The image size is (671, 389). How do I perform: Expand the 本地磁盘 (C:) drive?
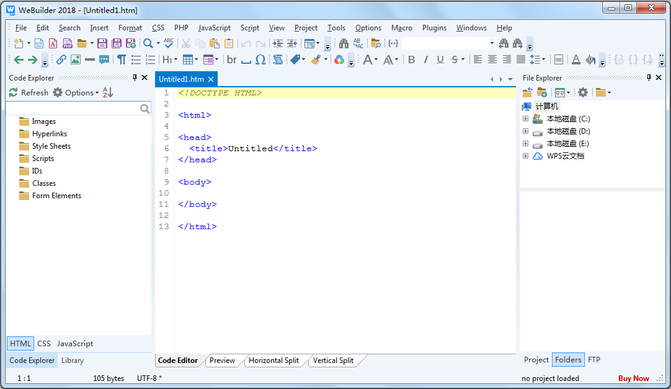525,118
